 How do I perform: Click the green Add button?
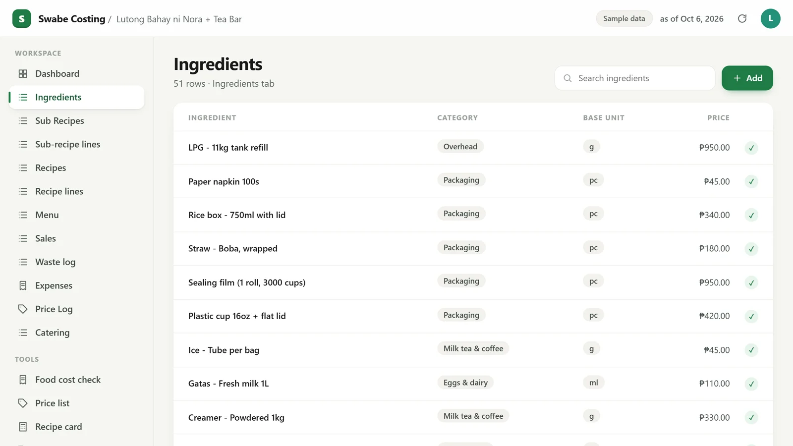pyautogui.click(x=747, y=78)
